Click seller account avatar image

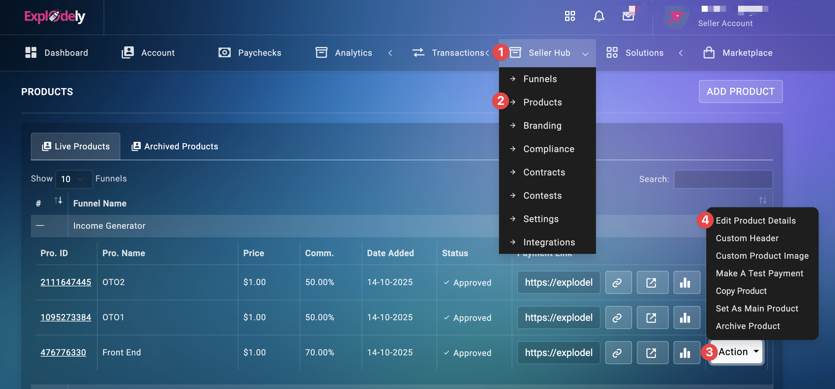(x=675, y=18)
